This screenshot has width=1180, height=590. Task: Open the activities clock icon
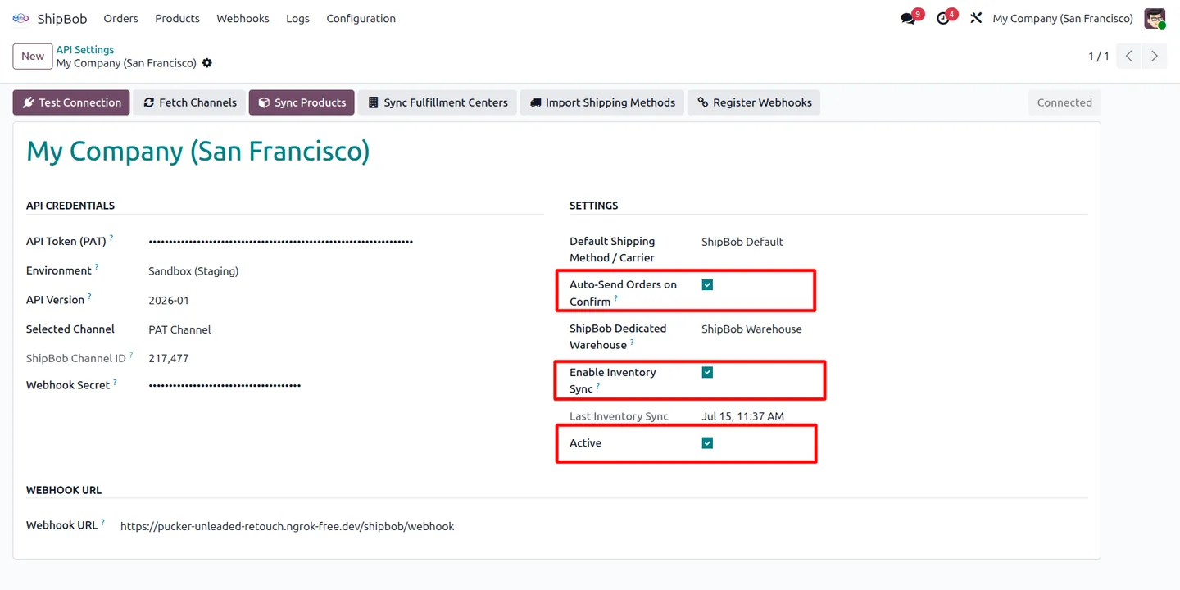click(x=942, y=18)
